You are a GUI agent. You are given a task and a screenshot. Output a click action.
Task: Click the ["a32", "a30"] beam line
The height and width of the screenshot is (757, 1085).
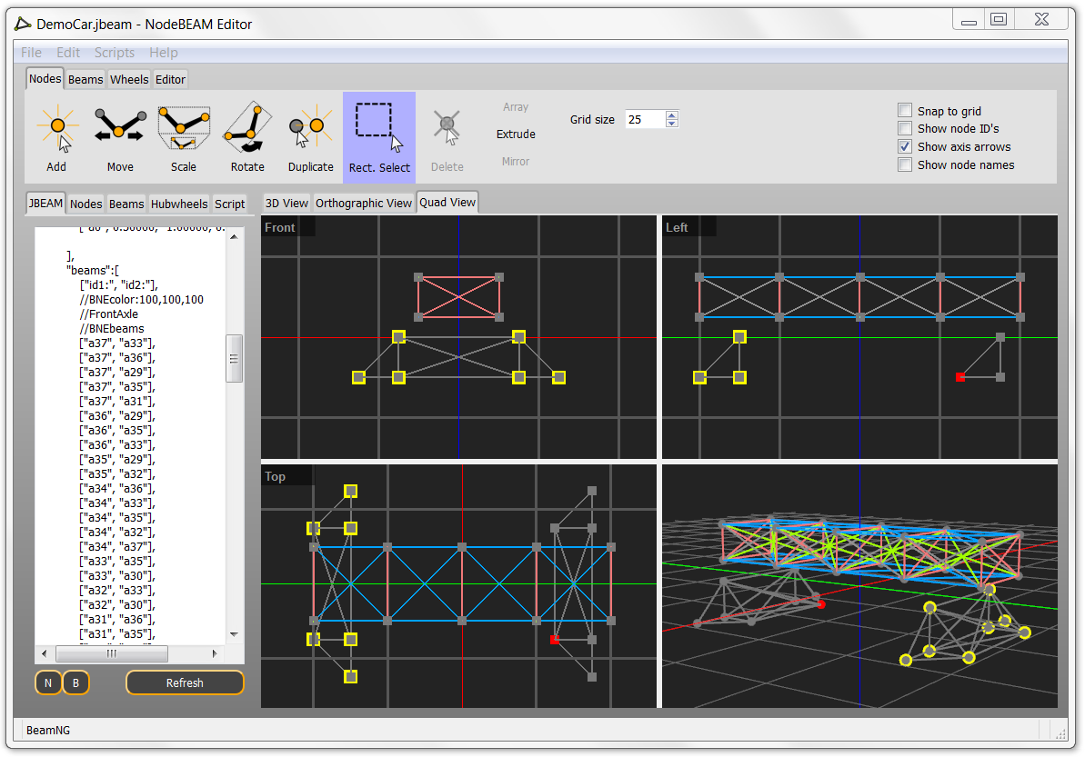pyautogui.click(x=117, y=604)
